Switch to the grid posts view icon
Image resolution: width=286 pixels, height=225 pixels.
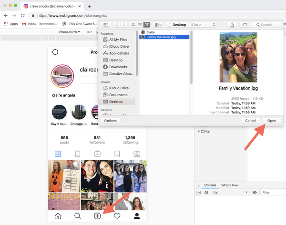point(58,153)
